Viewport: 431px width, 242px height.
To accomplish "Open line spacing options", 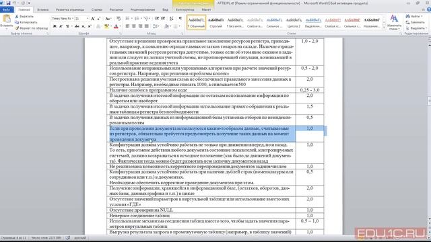I will 156,26.
